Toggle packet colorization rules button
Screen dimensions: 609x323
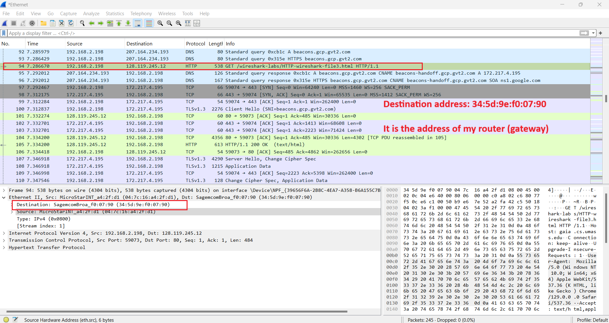(149, 23)
